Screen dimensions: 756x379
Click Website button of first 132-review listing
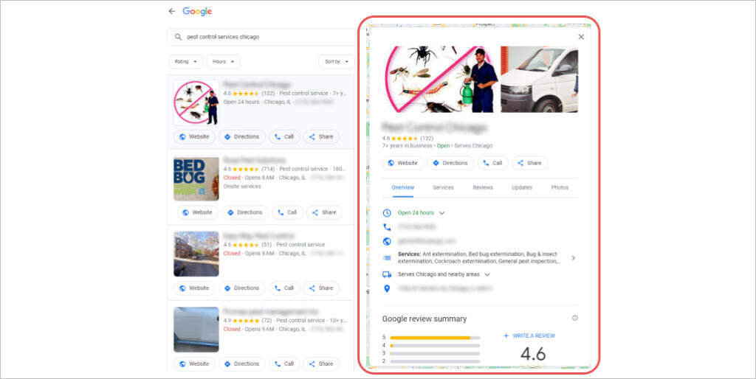point(194,136)
